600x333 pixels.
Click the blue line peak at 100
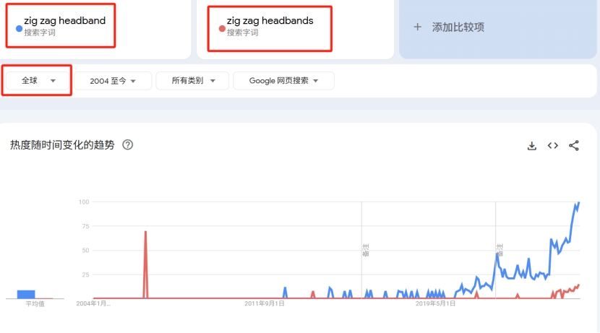pos(578,203)
